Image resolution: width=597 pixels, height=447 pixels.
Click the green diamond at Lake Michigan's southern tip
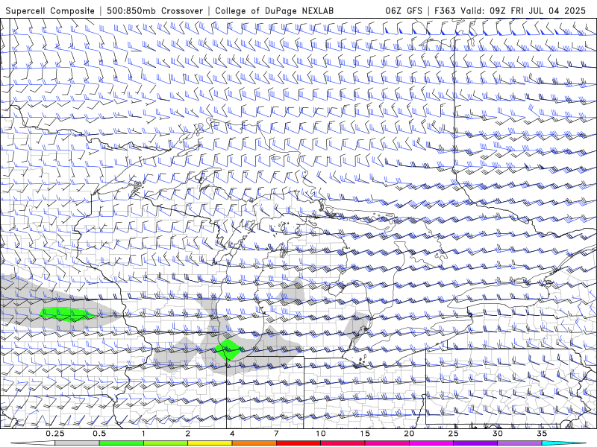coord(228,349)
